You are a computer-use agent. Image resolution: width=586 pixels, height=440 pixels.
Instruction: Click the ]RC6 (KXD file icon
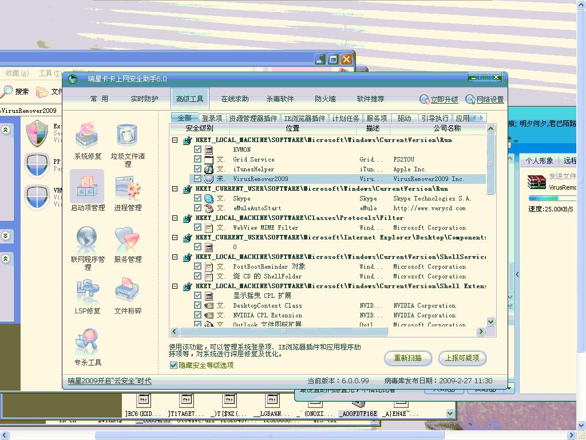(x=143, y=400)
